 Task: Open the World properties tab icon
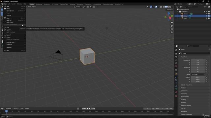point(176,66)
